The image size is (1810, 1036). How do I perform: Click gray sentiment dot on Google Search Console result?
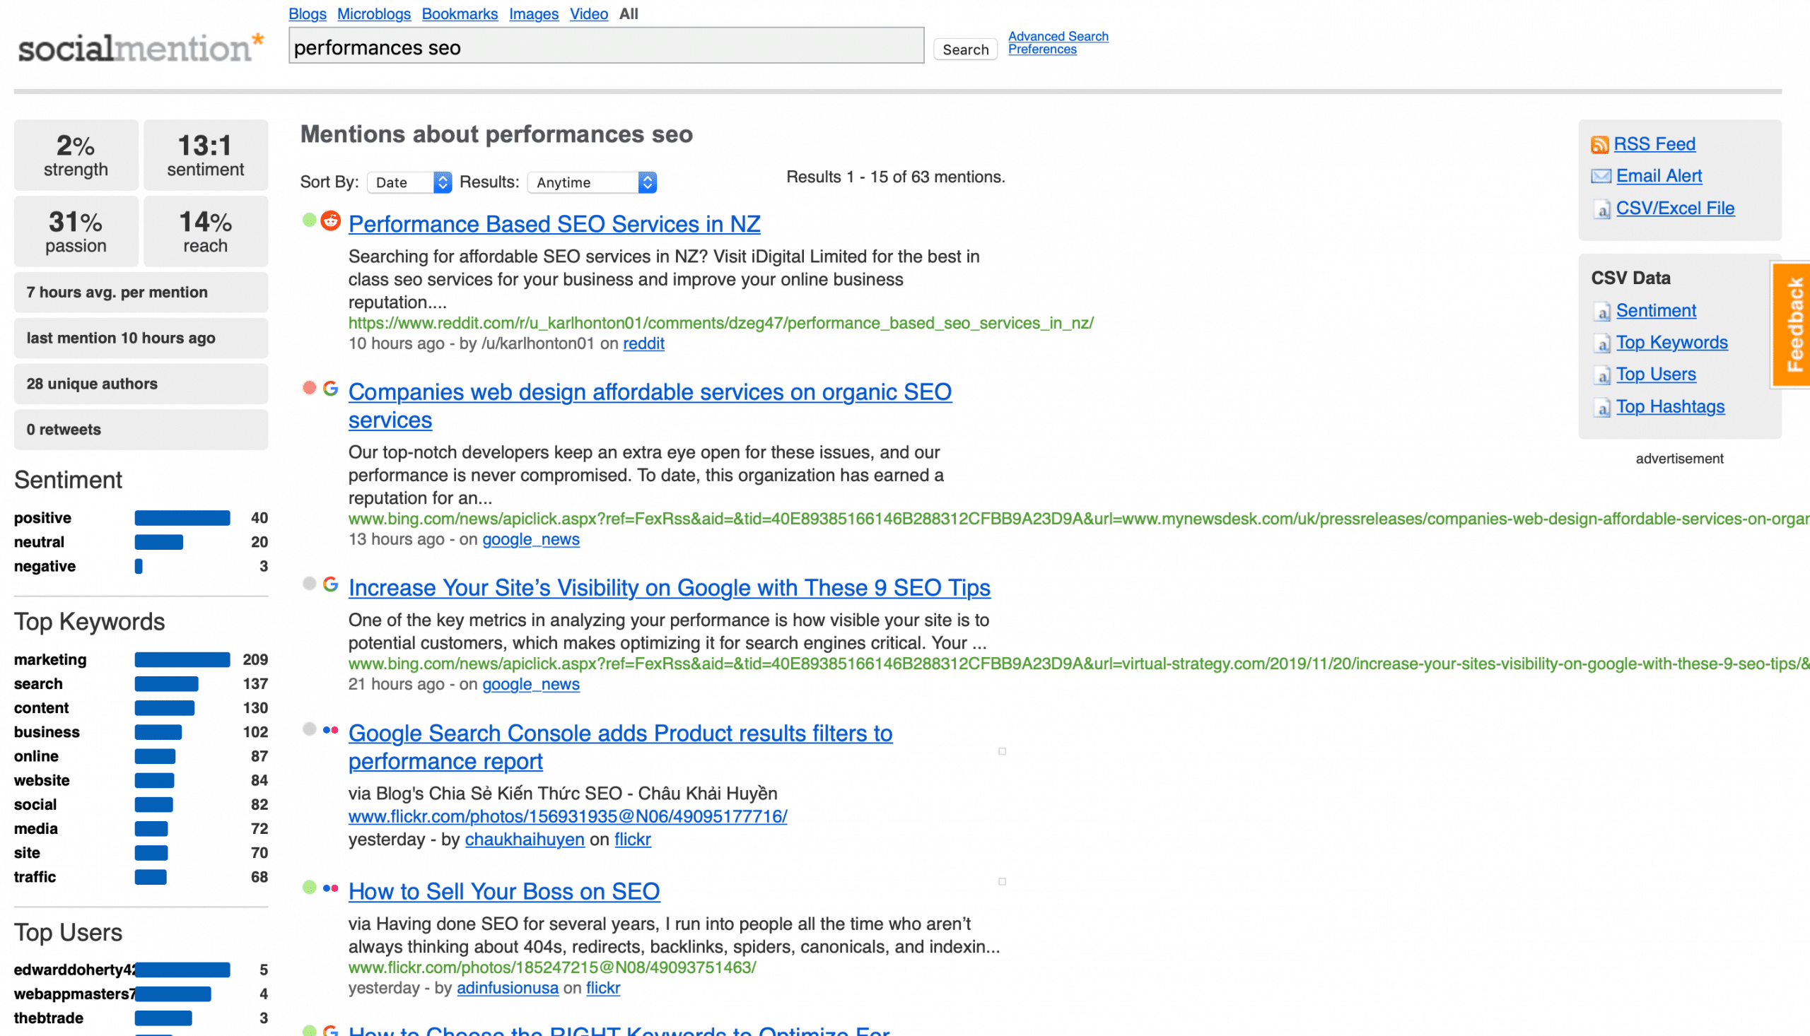click(309, 729)
